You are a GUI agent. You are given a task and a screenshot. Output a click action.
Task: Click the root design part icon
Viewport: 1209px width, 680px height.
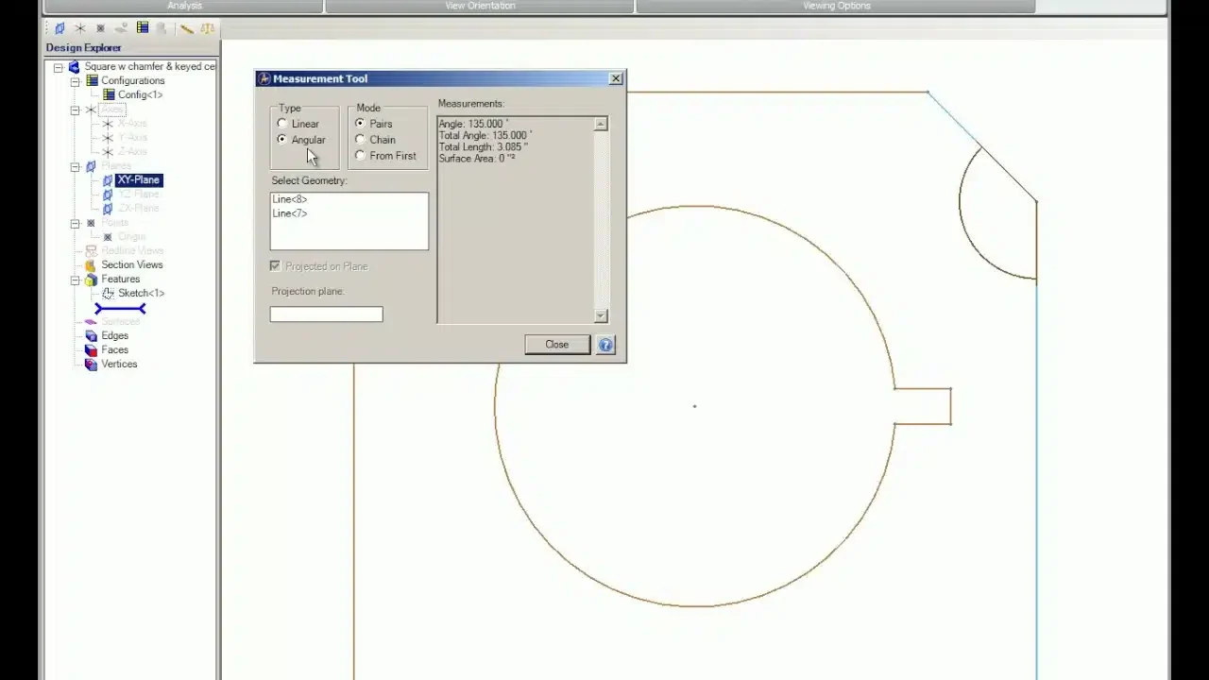[x=74, y=67]
